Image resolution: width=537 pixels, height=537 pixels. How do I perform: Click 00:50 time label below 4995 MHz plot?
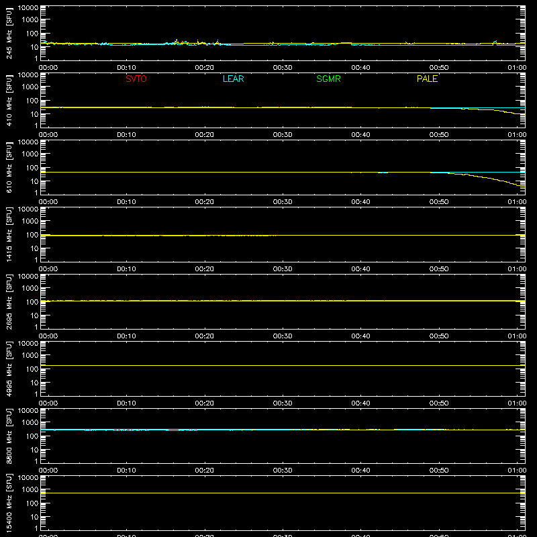tap(439, 403)
